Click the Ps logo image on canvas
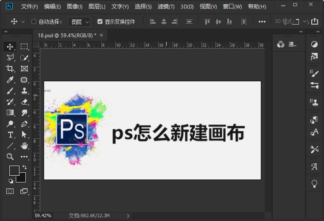Image resolution: width=324 pixels, height=221 pixels. [72, 130]
